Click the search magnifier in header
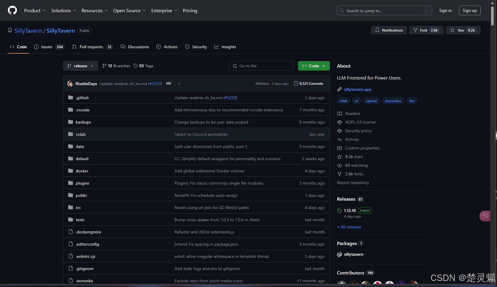This screenshot has height=287, width=497. [x=342, y=10]
